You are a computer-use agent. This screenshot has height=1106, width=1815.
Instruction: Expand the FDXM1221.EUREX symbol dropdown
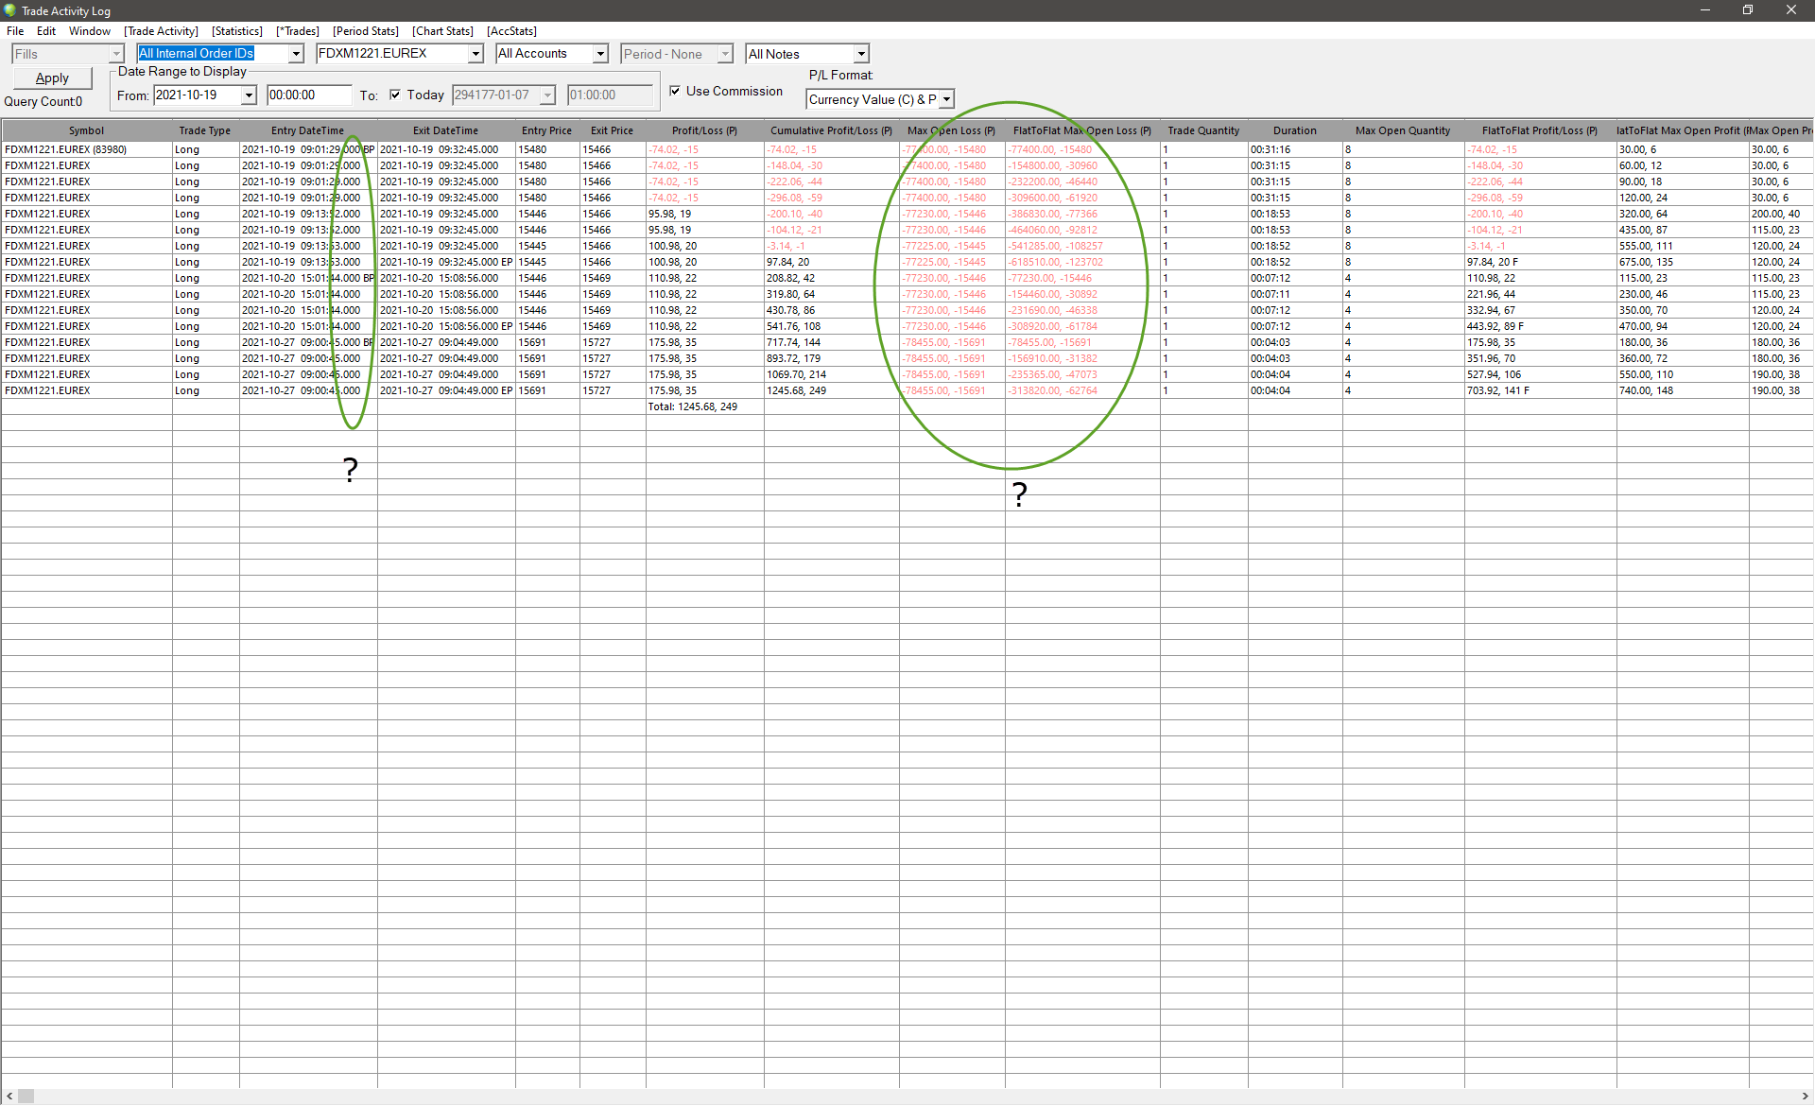pos(475,54)
